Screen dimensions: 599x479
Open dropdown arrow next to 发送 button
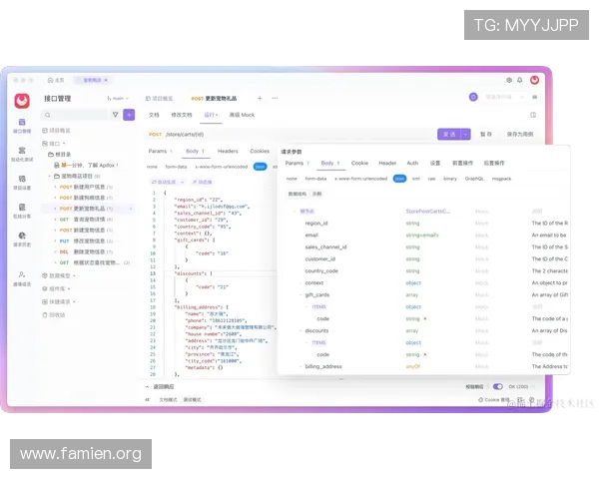pos(465,134)
